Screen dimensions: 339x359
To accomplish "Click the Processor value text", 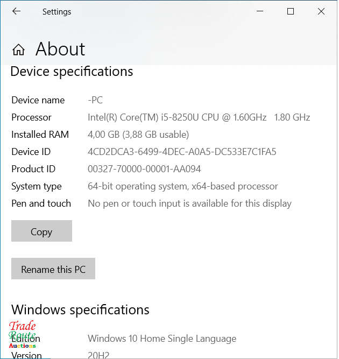I will coord(199,117).
